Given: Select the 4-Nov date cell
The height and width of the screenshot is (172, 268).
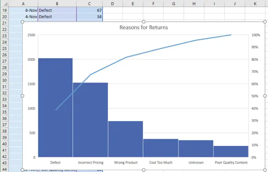Looking at the screenshot, I should [x=23, y=17].
